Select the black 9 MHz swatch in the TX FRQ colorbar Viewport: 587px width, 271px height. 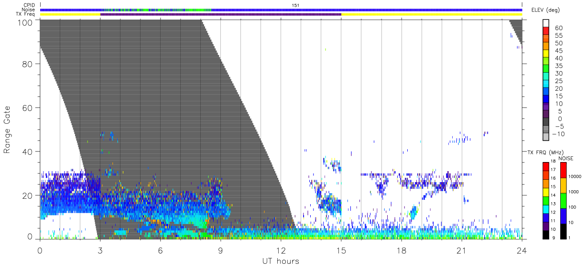coord(546,234)
